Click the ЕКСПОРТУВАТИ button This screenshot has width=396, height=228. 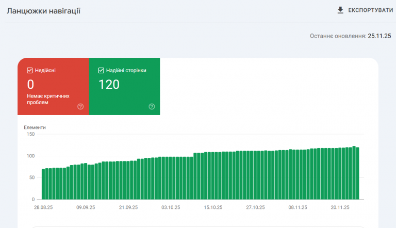(365, 10)
